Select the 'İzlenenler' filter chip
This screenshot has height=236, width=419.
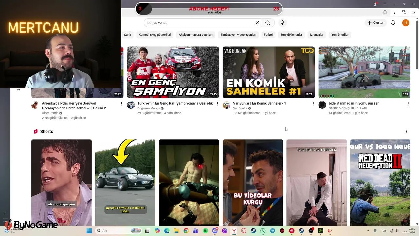pos(317,35)
